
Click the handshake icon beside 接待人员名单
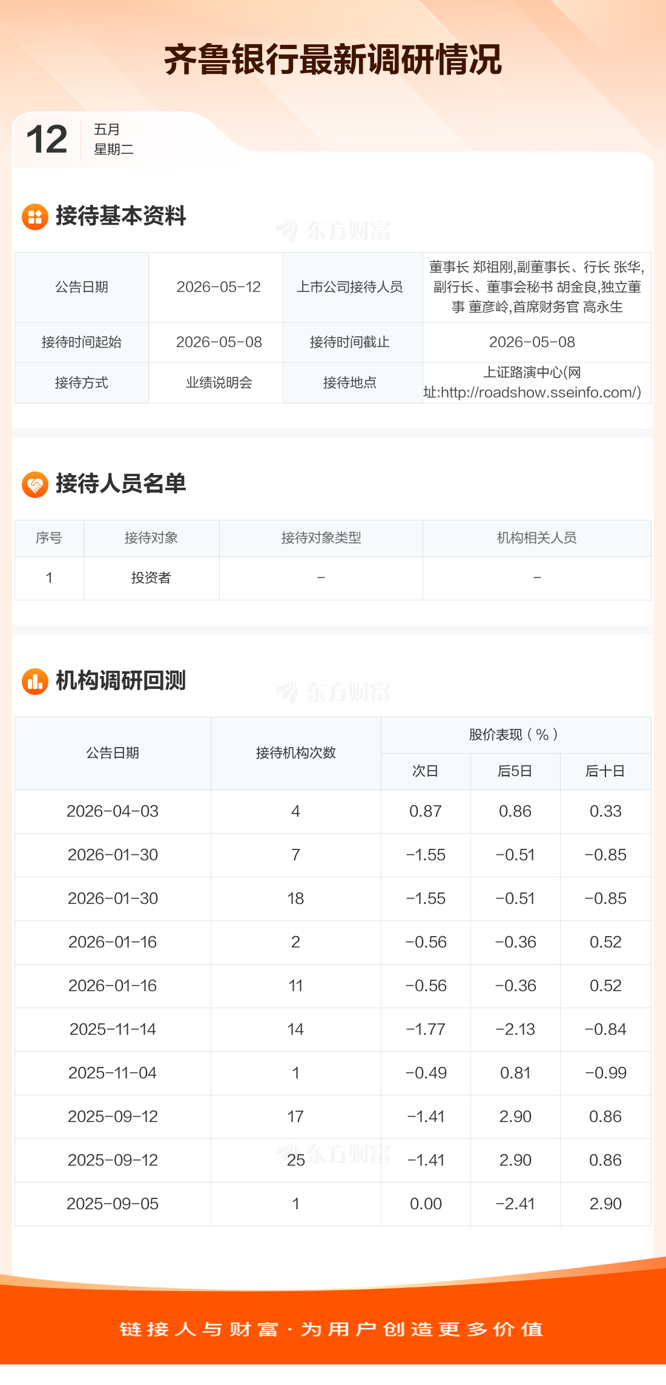click(35, 485)
